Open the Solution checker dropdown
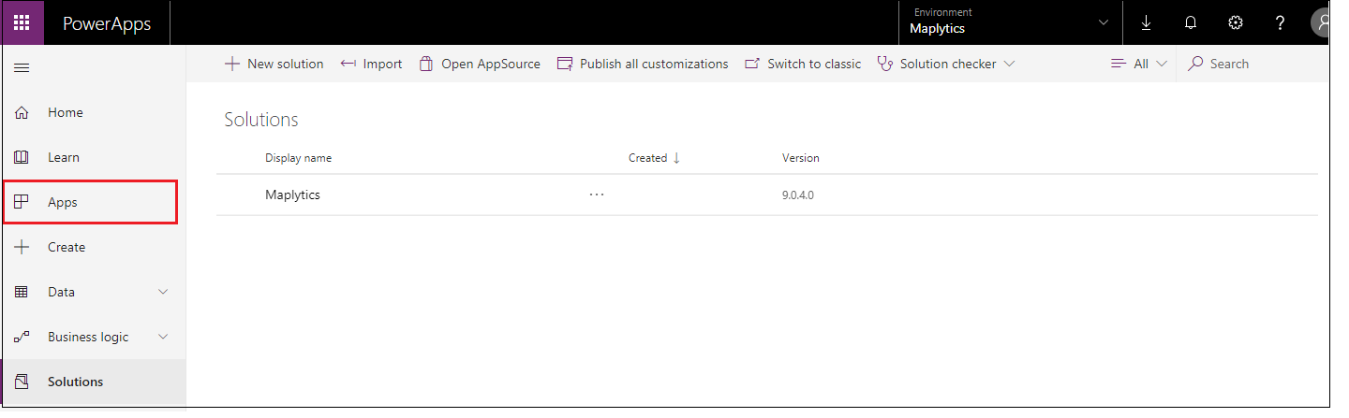 point(945,64)
